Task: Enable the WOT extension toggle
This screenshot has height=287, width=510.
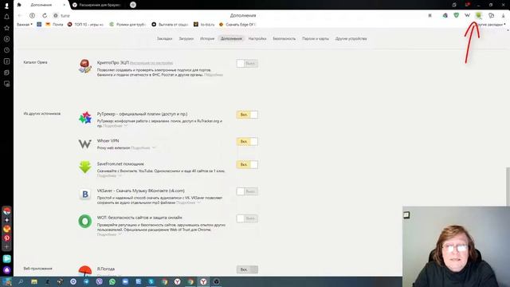Action: [247, 218]
